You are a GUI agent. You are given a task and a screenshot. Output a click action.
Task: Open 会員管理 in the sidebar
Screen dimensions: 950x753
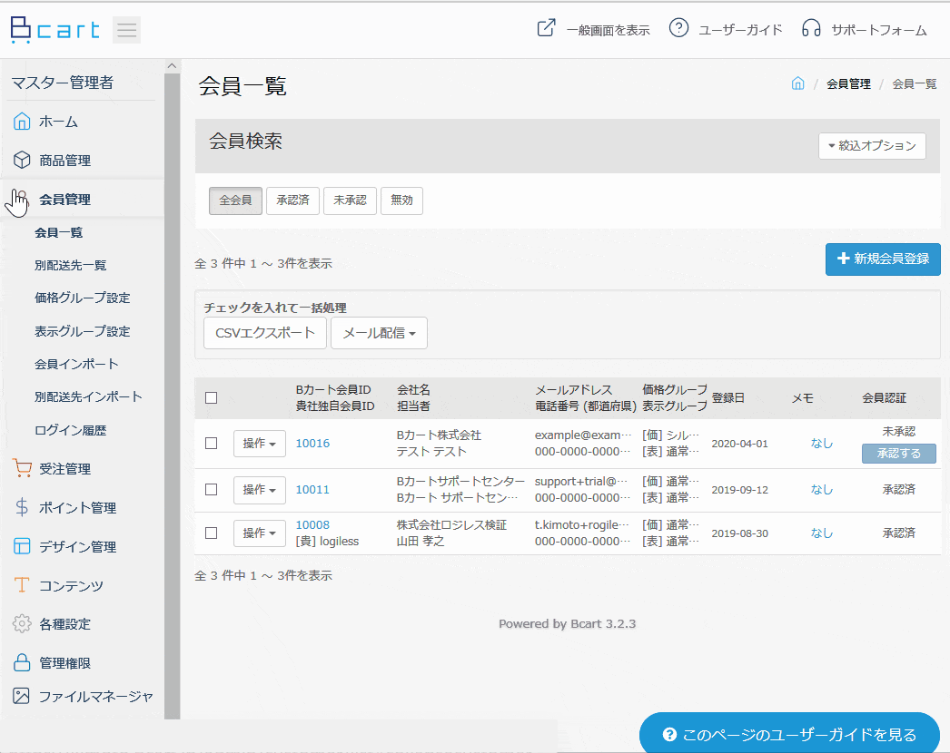pos(64,200)
